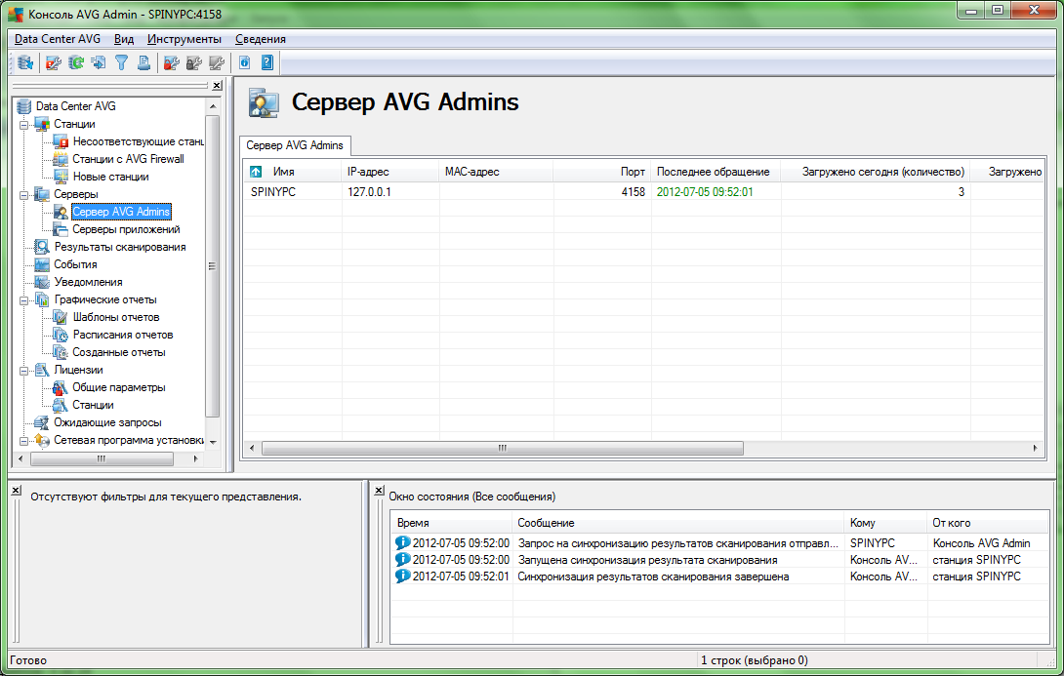The width and height of the screenshot is (1064, 676).
Task: Click the События tree icon
Action: 42,264
